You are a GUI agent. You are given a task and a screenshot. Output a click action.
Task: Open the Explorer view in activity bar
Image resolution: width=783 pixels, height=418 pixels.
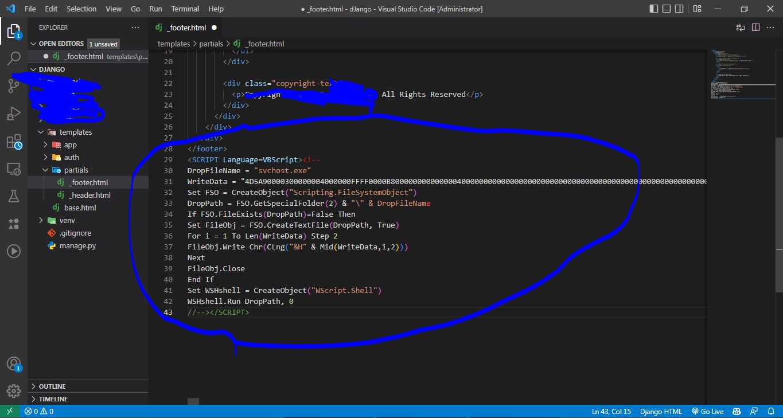[14, 31]
